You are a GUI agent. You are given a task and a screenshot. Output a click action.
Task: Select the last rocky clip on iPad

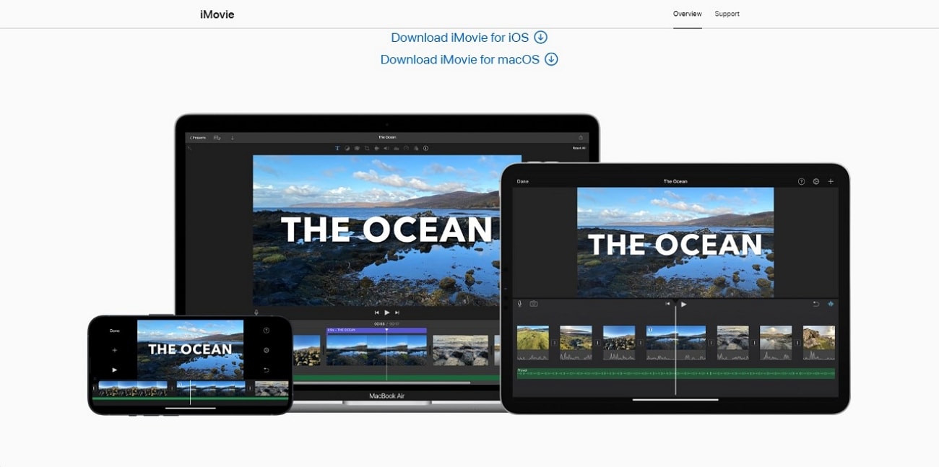tap(819, 343)
